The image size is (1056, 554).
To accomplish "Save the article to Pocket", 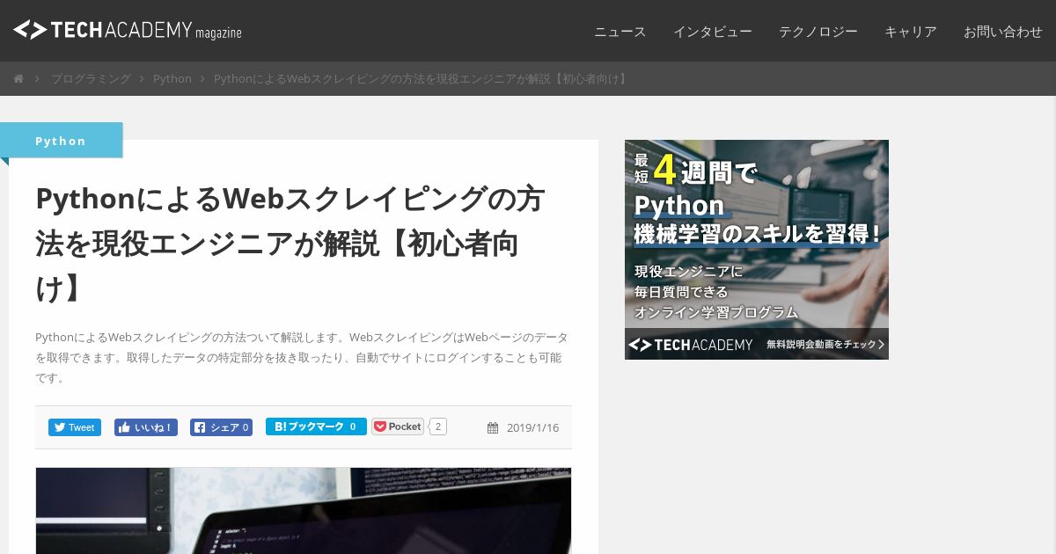I will click(x=398, y=426).
